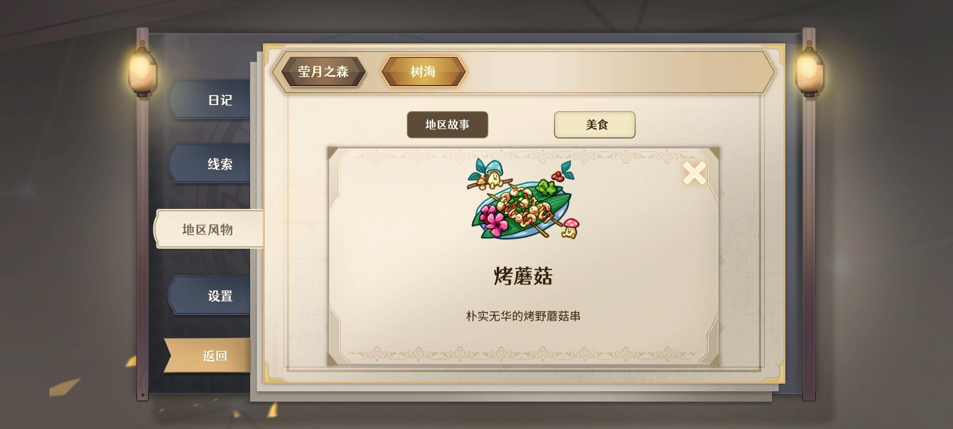This screenshot has width=953, height=429.
Task: Select the 树海 region tab
Action: coord(423,71)
